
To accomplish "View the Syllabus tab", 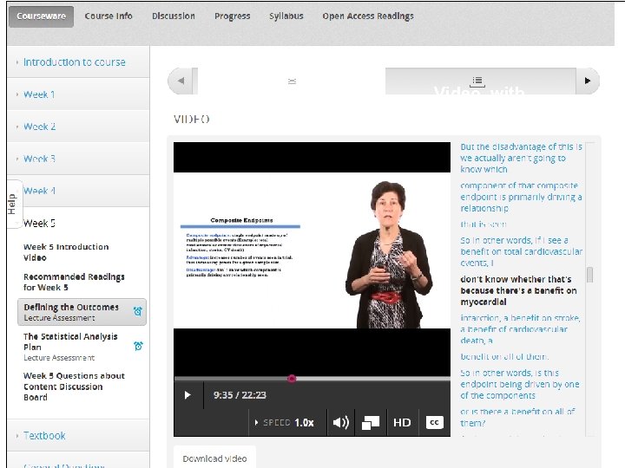I will (286, 16).
